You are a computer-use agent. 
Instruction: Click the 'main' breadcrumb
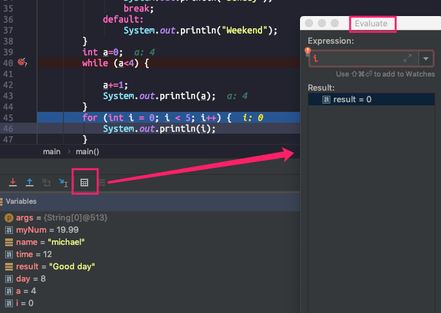coord(52,152)
